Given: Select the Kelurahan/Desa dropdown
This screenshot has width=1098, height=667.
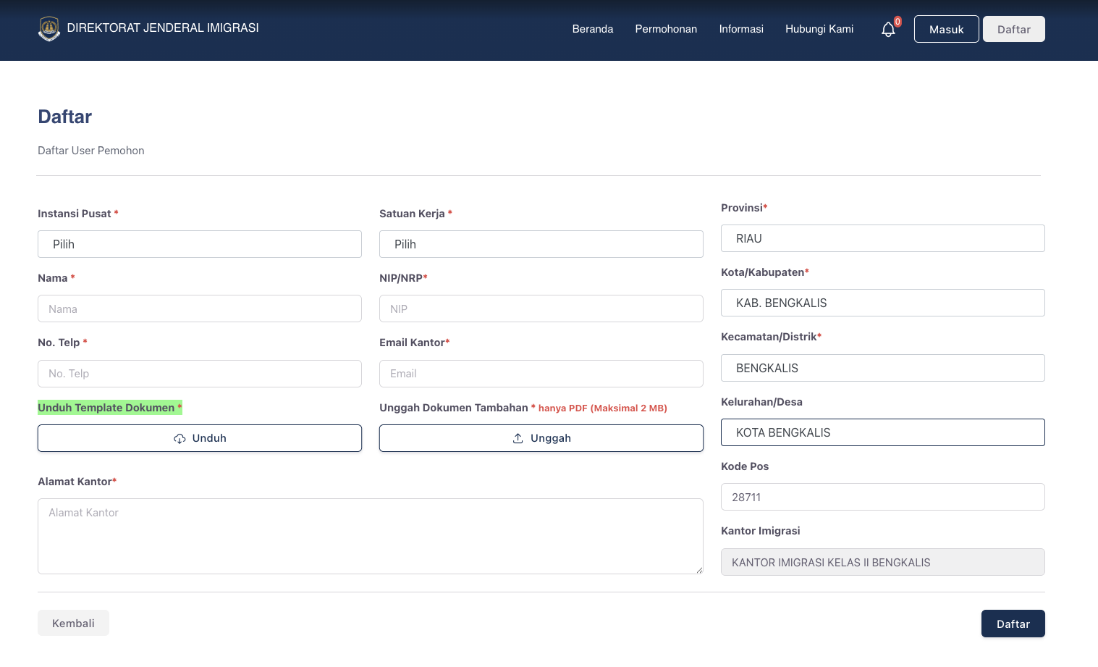Looking at the screenshot, I should 882,433.
